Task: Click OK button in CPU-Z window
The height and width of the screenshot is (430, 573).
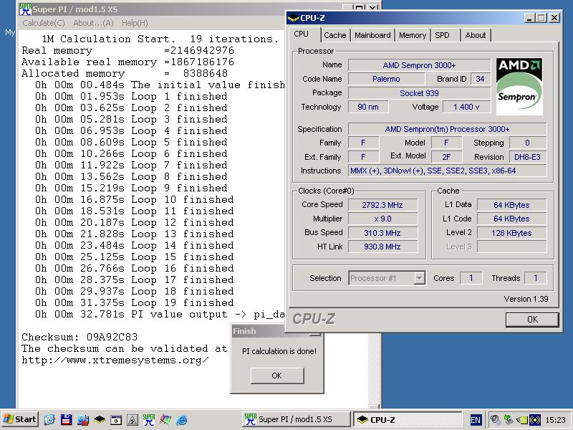Action: coord(532,320)
